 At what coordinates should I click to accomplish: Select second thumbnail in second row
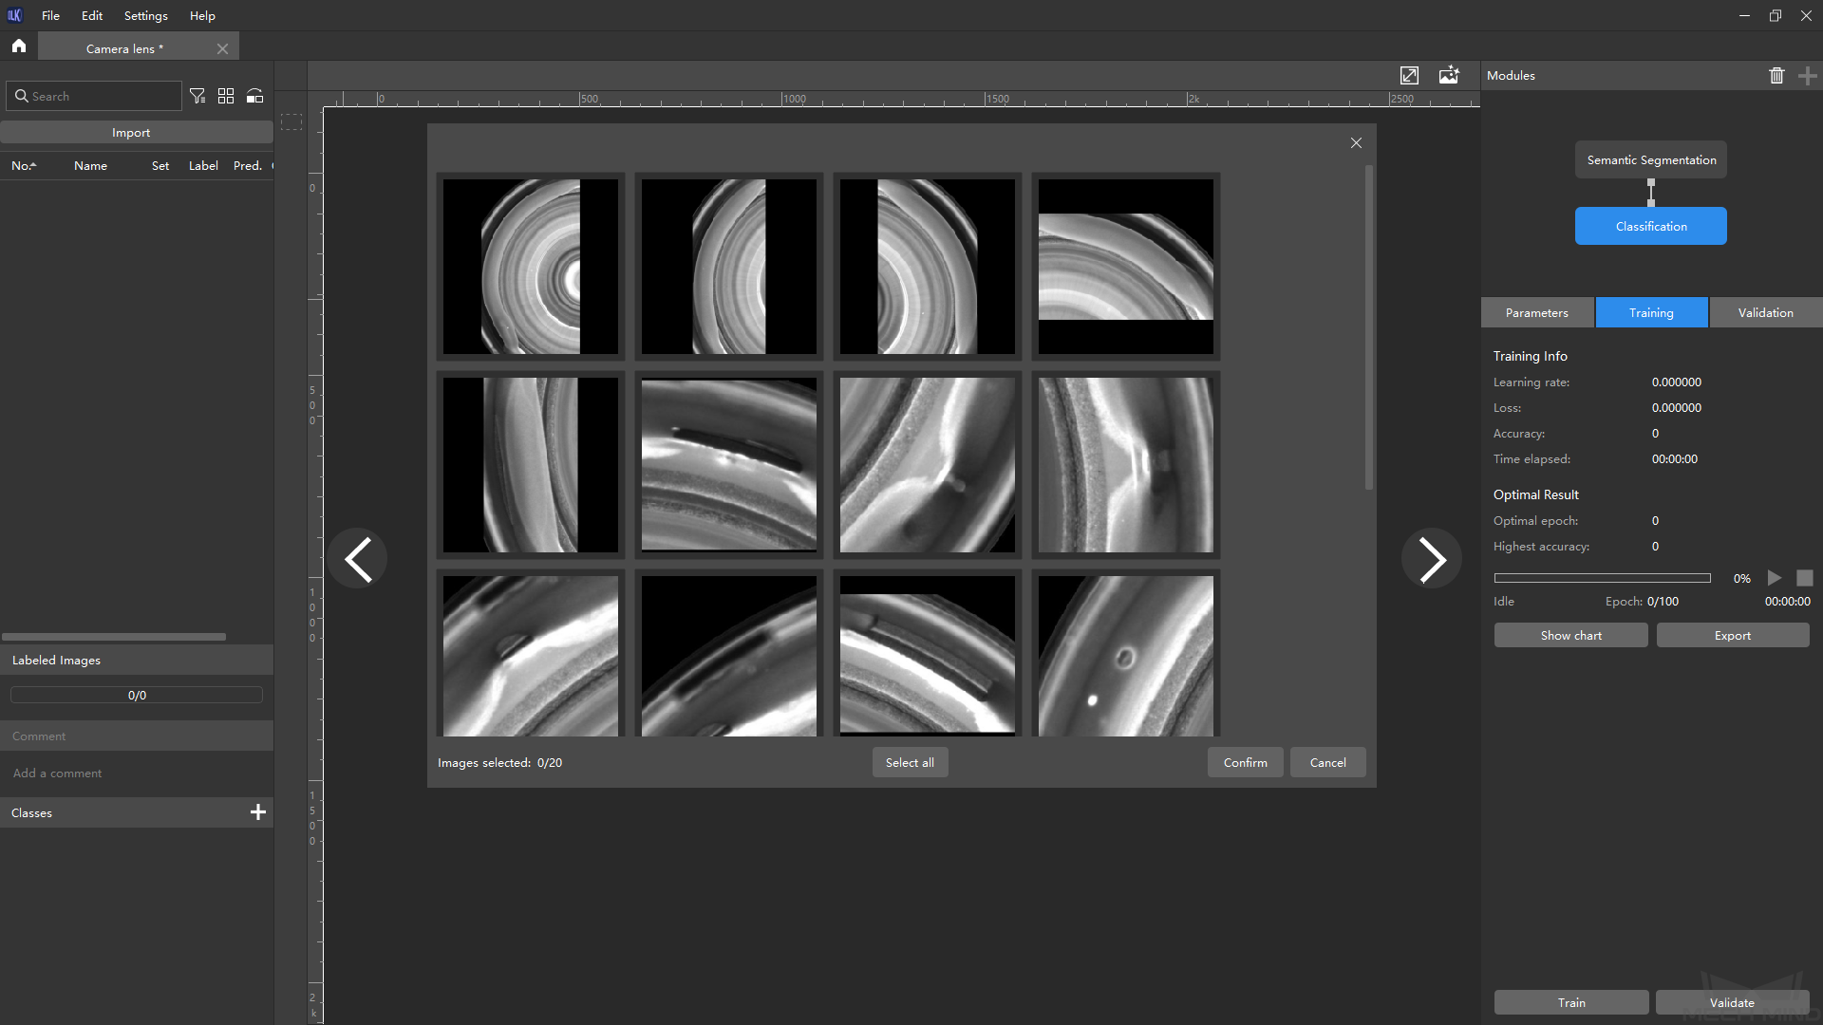pyautogui.click(x=729, y=465)
